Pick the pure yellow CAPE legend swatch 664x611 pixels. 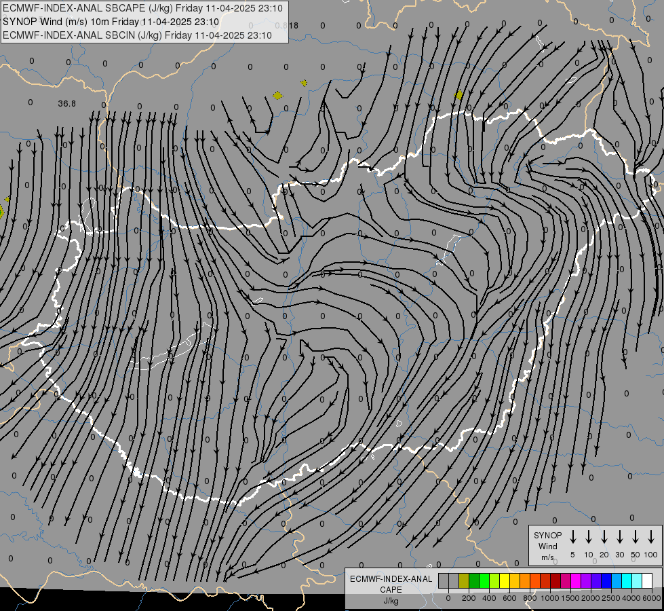[505, 580]
